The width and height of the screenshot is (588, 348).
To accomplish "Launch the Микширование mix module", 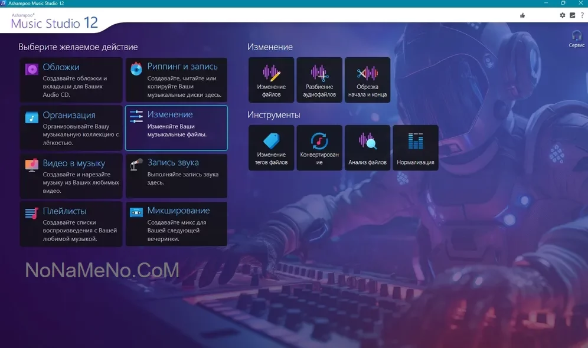I will (x=176, y=224).
